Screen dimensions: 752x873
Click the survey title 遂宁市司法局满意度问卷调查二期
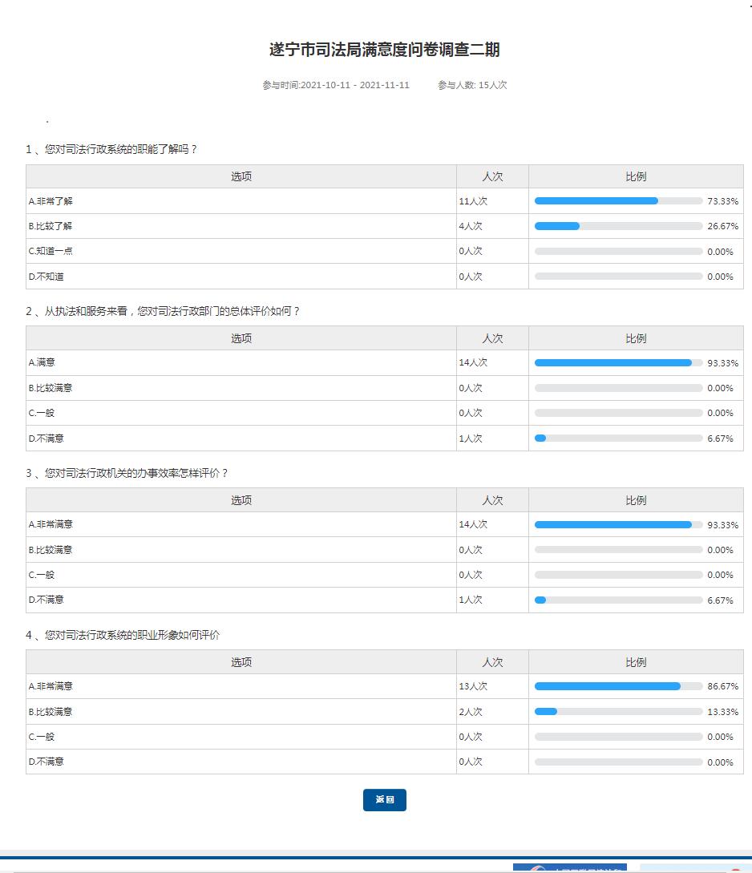384,50
